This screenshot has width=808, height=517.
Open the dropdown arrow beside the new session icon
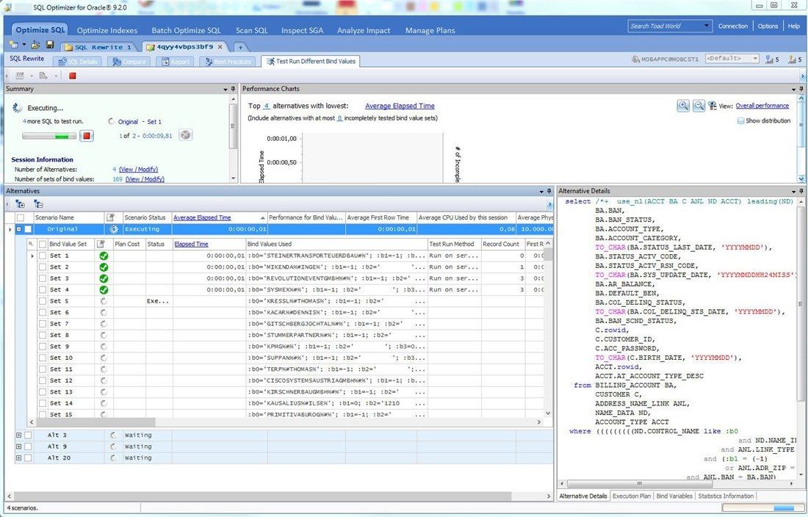click(x=24, y=46)
